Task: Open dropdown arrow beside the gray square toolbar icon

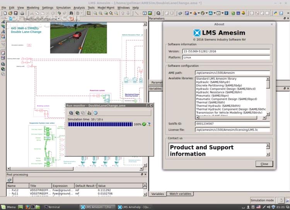Action: [222, 13]
